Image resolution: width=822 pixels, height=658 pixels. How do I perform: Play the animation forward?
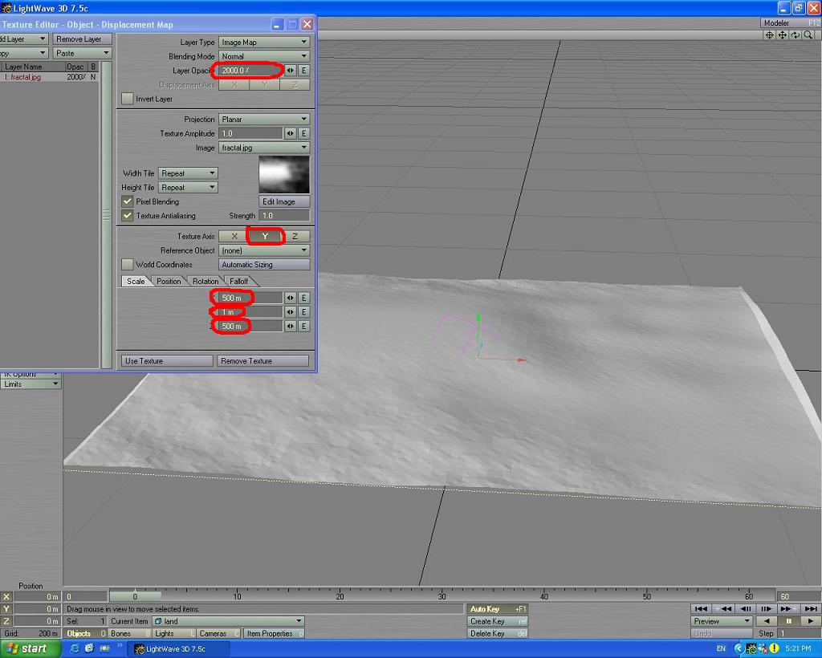point(811,621)
